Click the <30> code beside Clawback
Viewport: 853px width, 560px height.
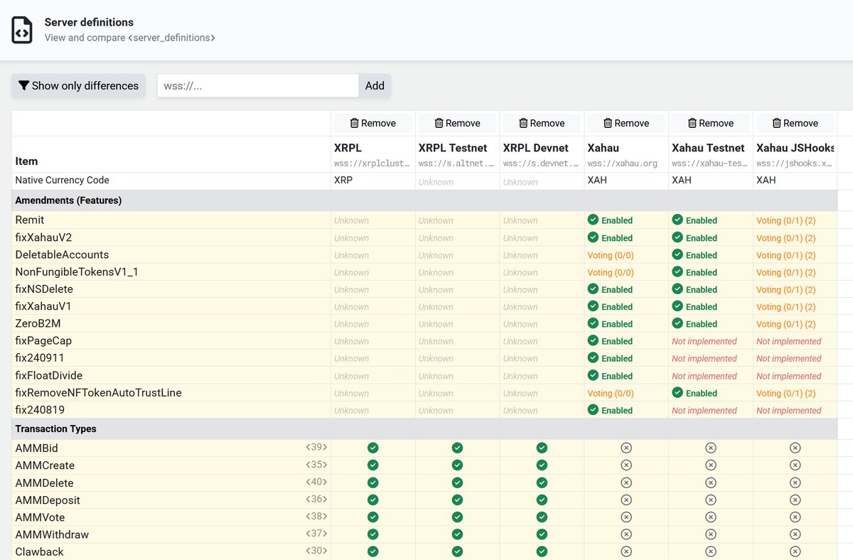coord(316,551)
